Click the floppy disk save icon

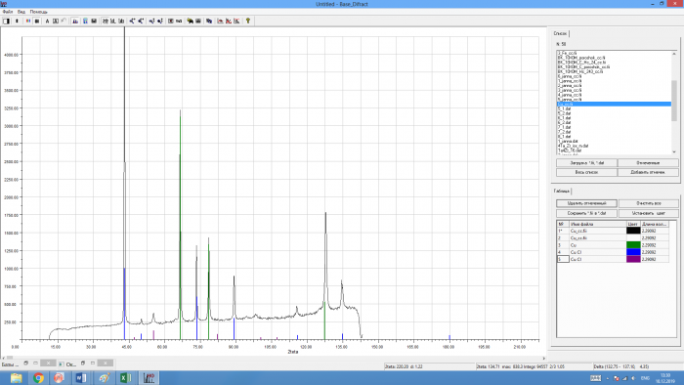(x=94, y=21)
